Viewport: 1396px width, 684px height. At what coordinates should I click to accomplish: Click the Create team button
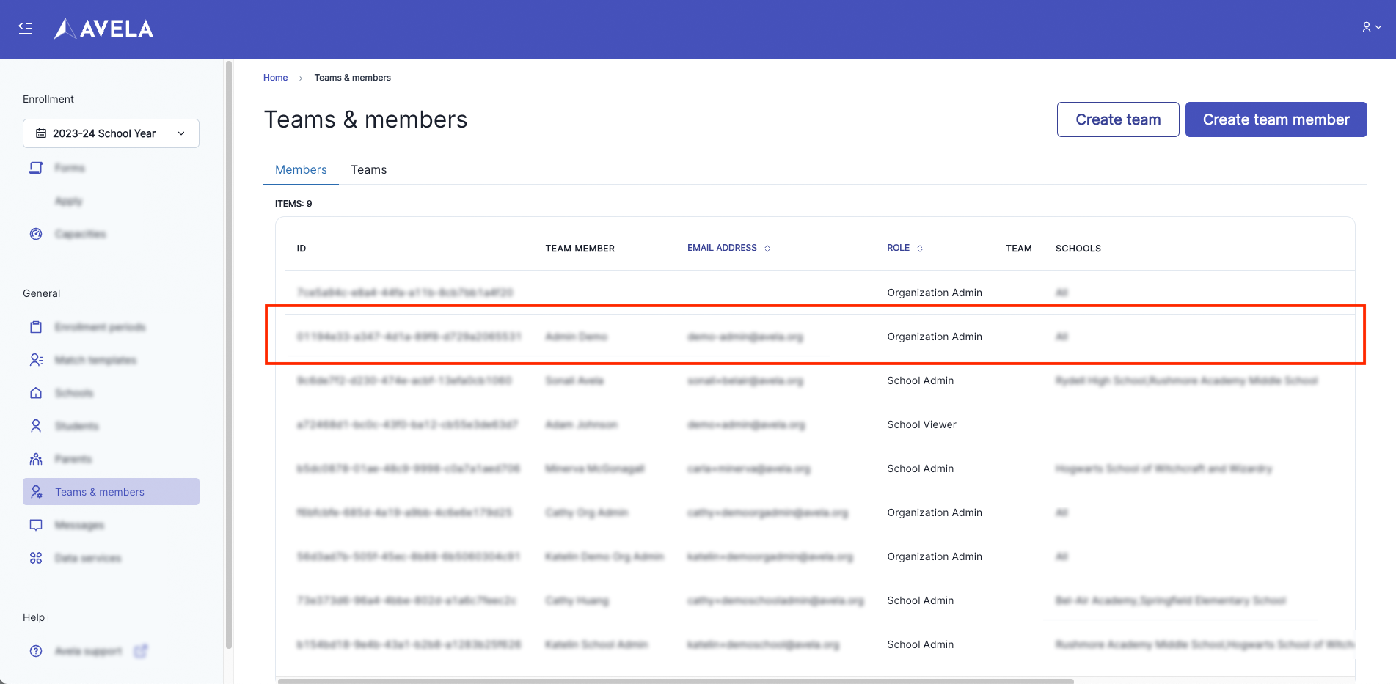(x=1117, y=119)
